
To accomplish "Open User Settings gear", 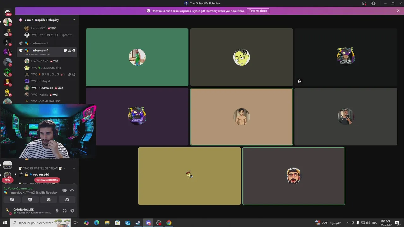I will [x=72, y=211].
